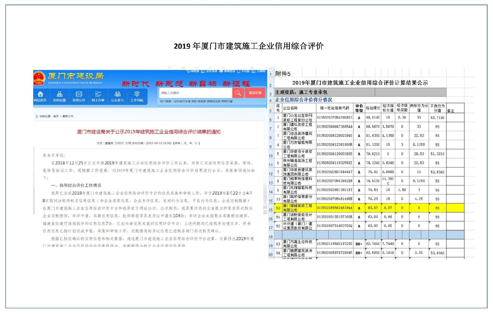Click the 首页 breadcrumb link
Image resolution: width=493 pixels, height=314 pixels.
point(56,116)
